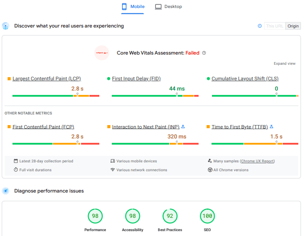Screen dimensions: 305x236
Task: Click the Best Practices score gauge 92
Action: tap(170, 216)
